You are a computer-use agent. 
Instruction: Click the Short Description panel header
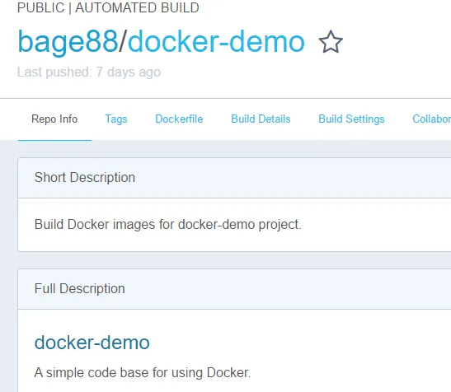(234, 178)
